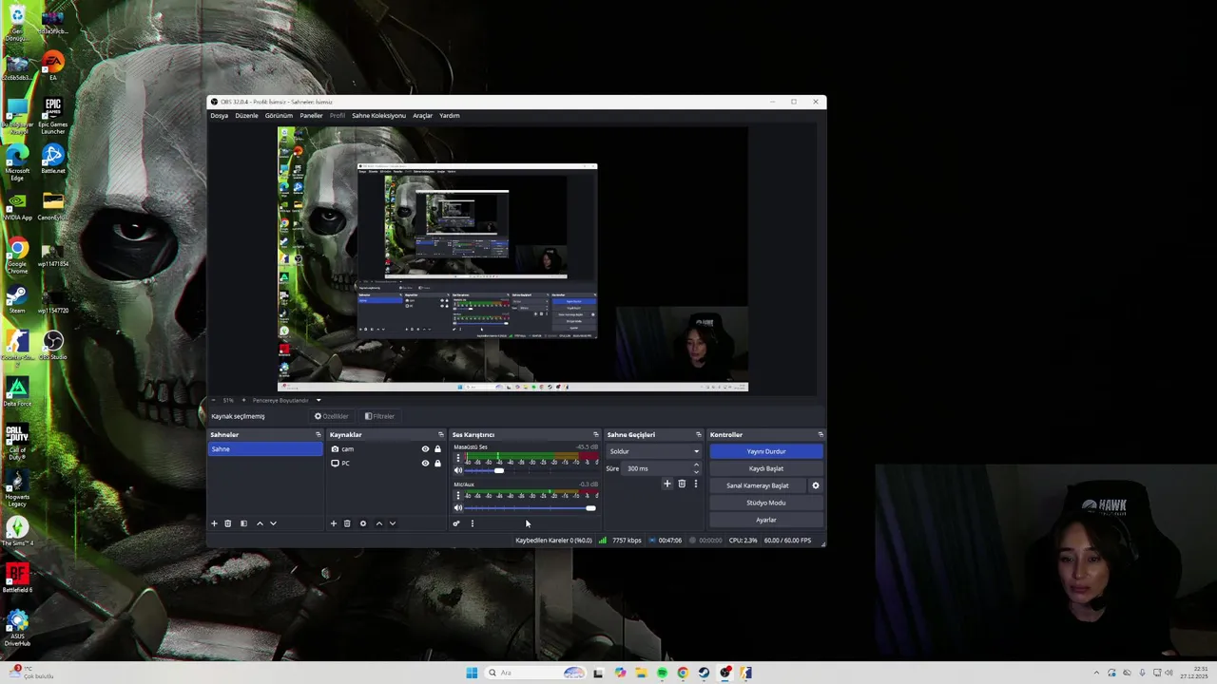Open virtual camera settings gear
Image resolution: width=1217 pixels, height=684 pixels.
pos(815,485)
